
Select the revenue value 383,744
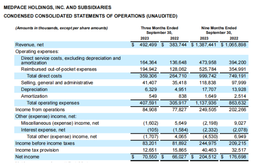[x=178, y=45]
